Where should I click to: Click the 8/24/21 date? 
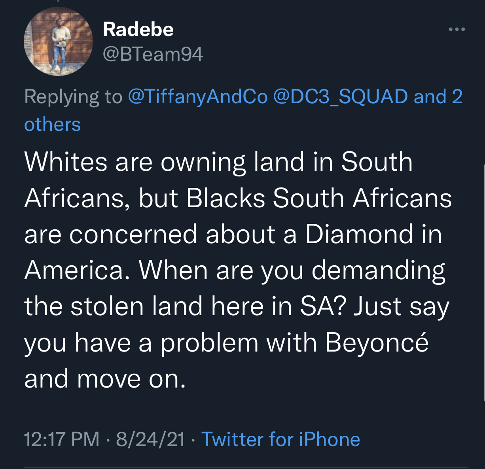150,439
